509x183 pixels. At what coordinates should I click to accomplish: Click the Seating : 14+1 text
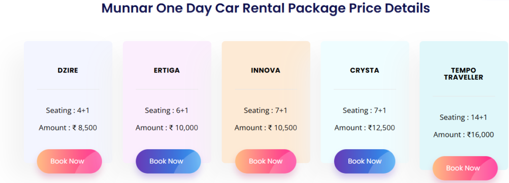click(x=464, y=117)
